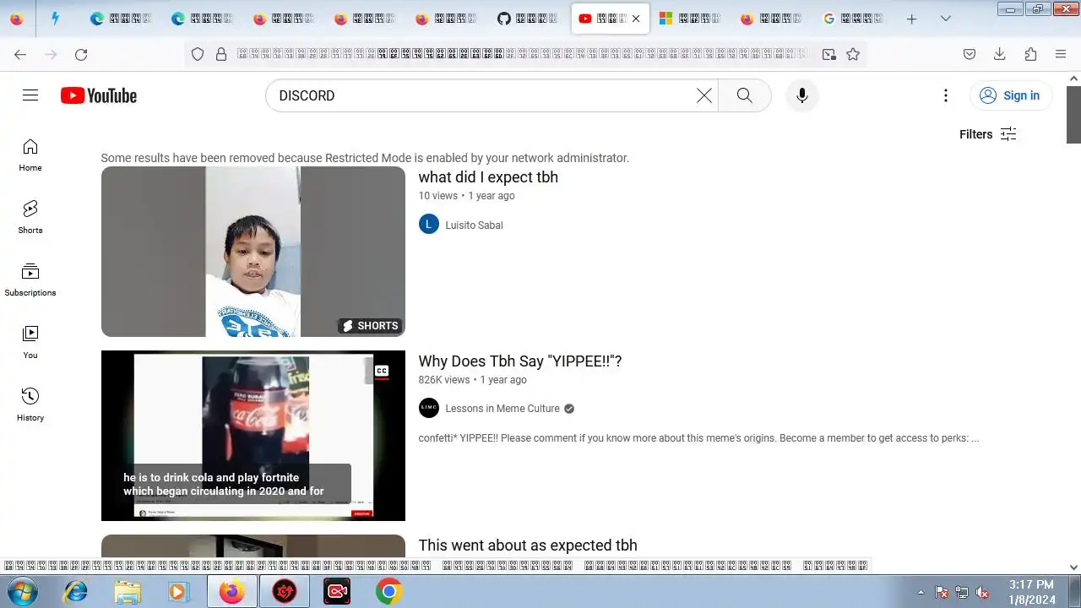
Task: Switch to the Google tab
Action: click(853, 19)
